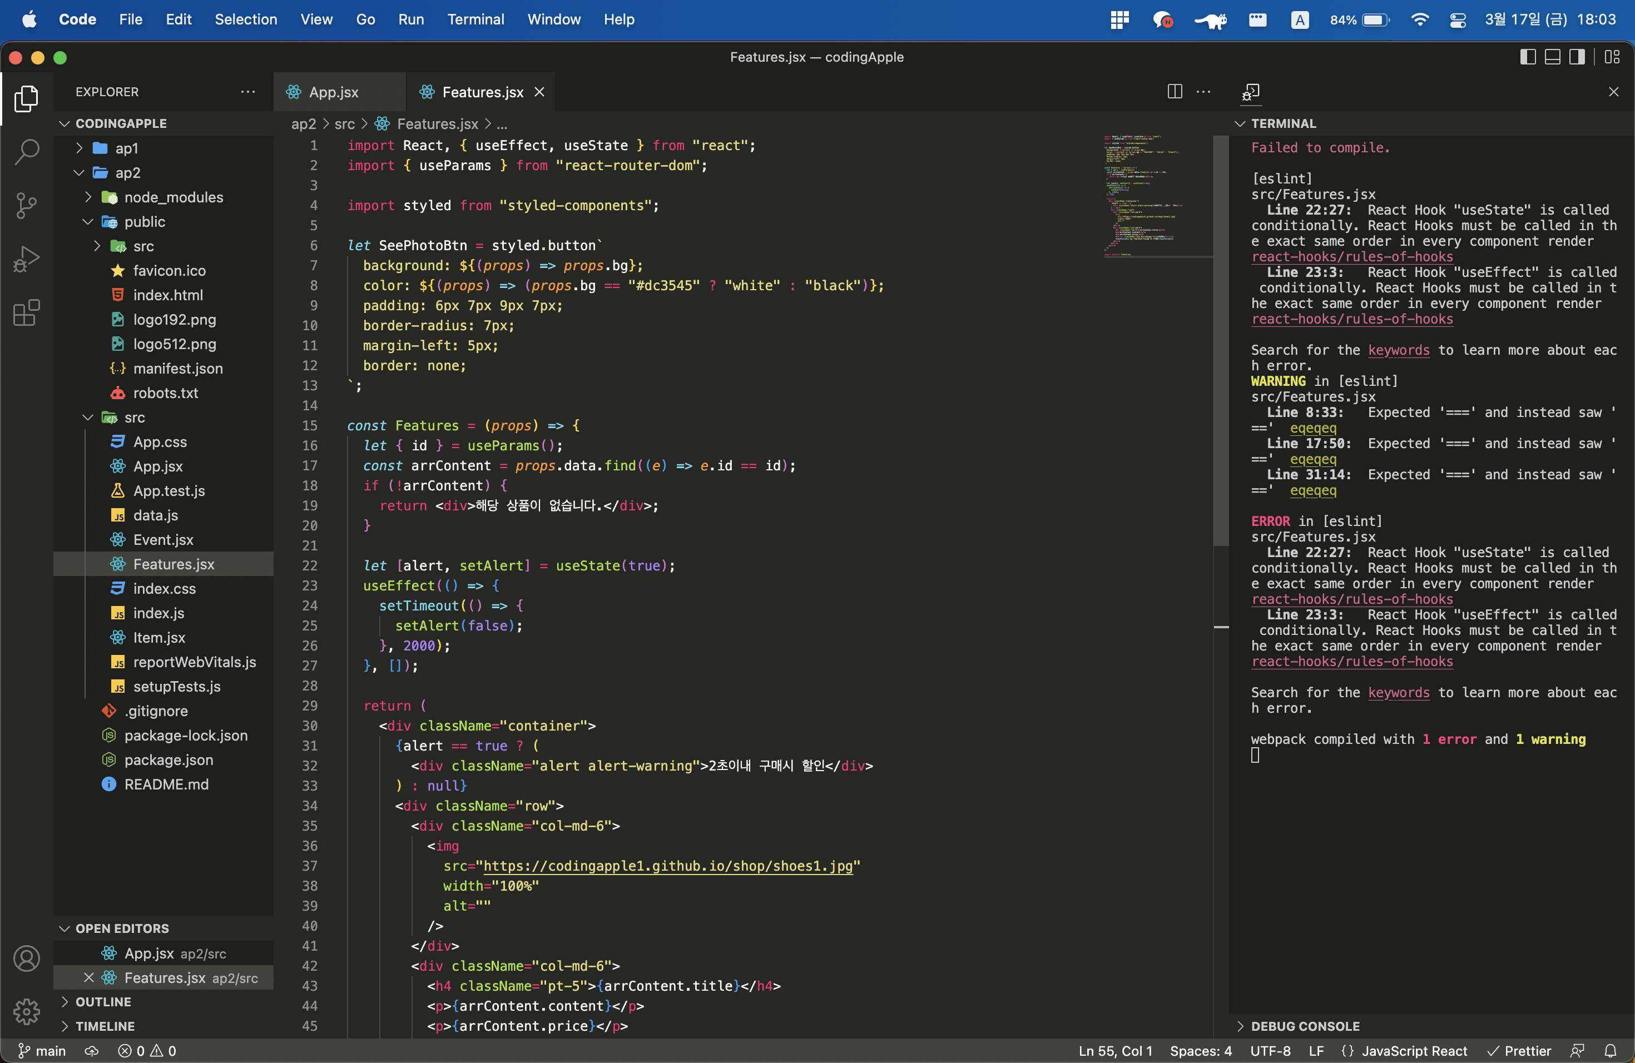Close the Features.jsx tab
Image resolution: width=1635 pixels, height=1063 pixels.
(x=540, y=92)
